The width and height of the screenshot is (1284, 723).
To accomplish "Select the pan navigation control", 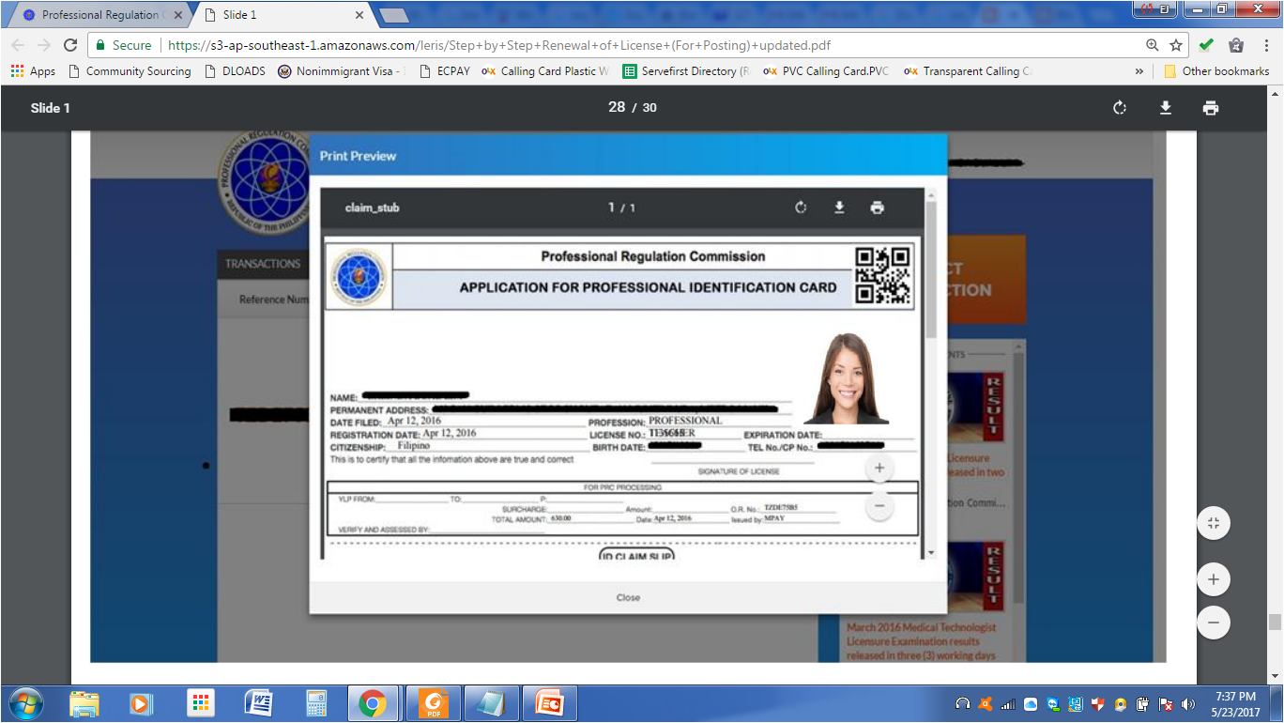I will coord(1213,523).
